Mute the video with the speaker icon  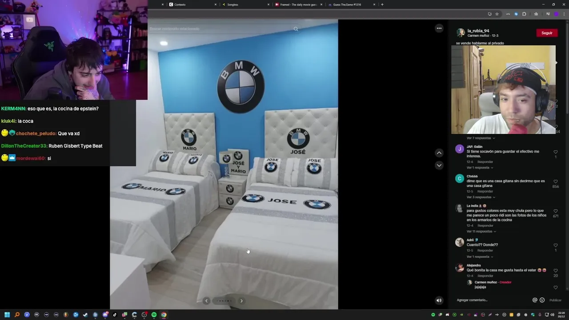[x=439, y=300]
